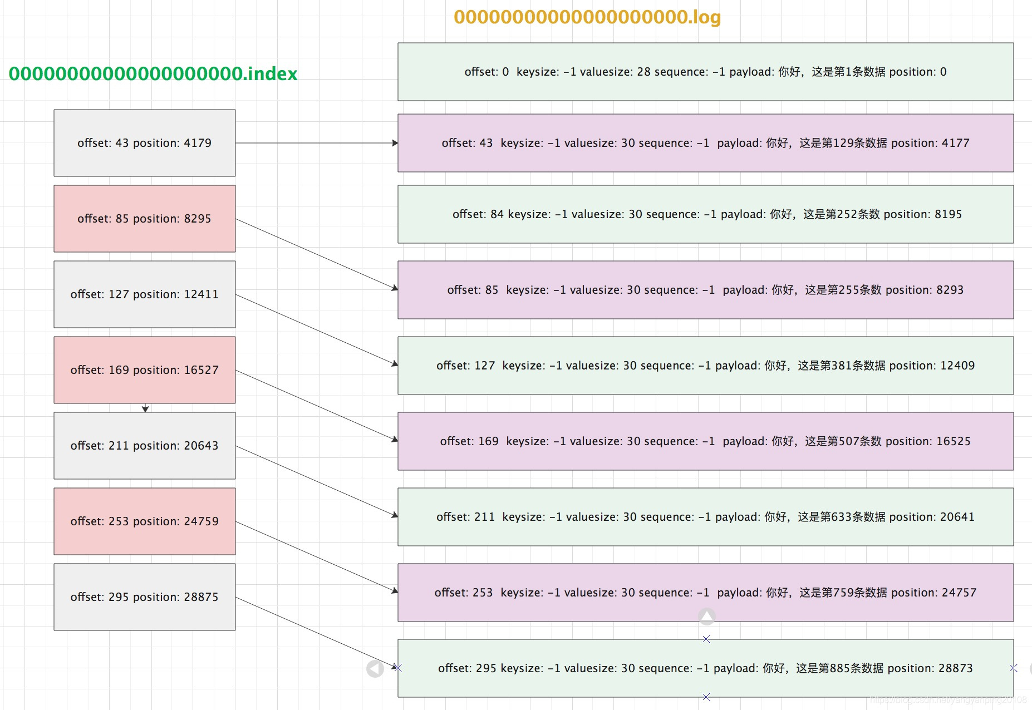Image resolution: width=1032 pixels, height=710 pixels.
Task: Click the log record ending position: 12409
Action: (706, 366)
